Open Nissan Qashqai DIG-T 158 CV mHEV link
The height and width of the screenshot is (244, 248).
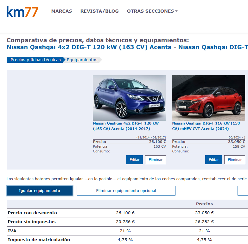point(206,126)
